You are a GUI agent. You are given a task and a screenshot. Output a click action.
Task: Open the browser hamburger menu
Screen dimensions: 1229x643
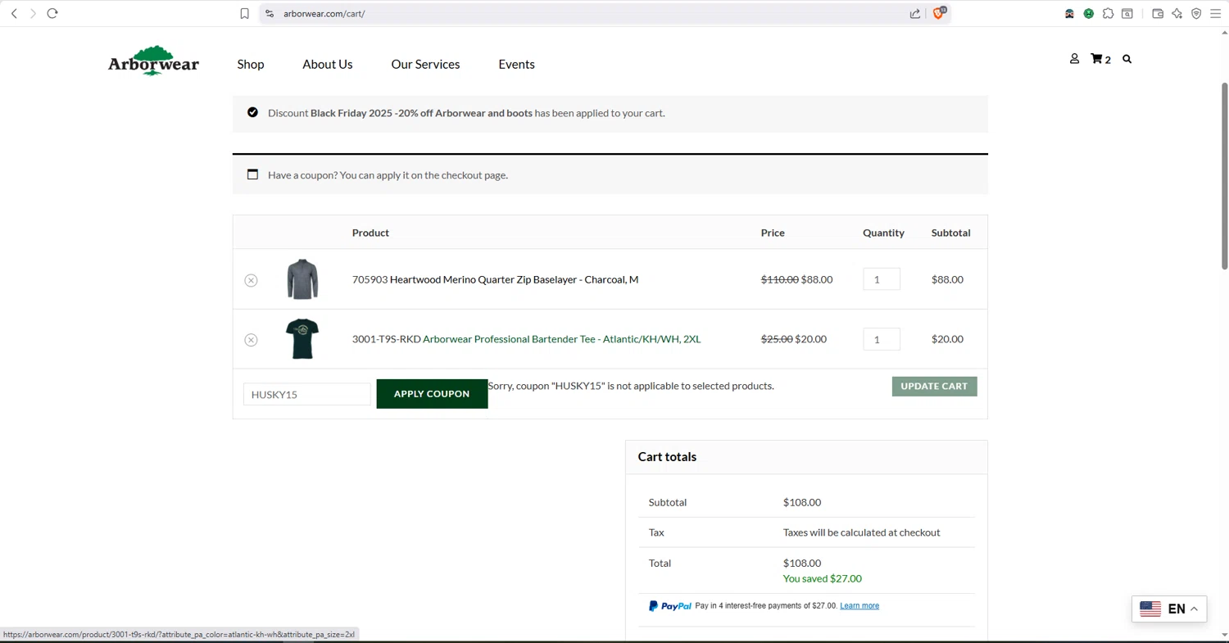coord(1216,13)
